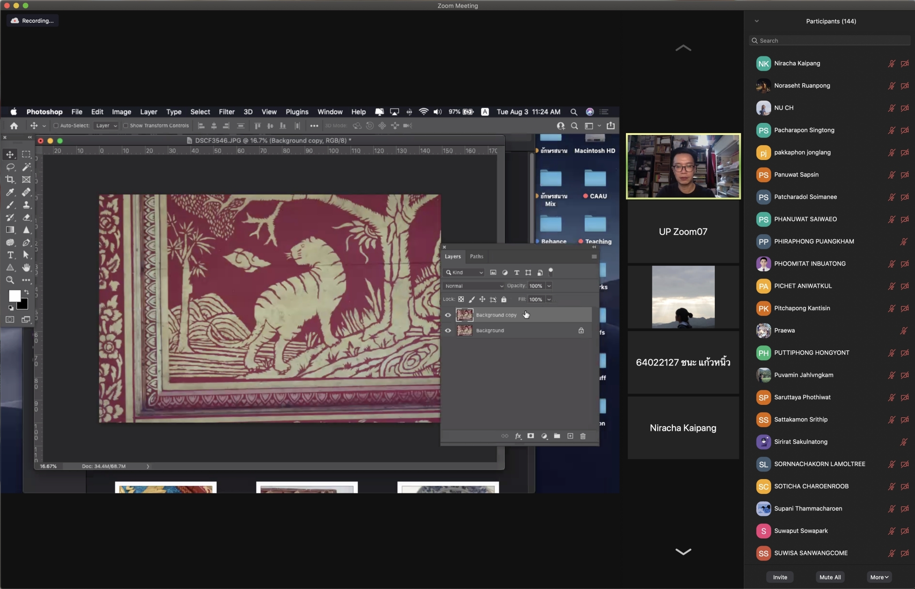Screen dimensions: 915x589
Task: Open the Layer menu in menu bar
Action: click(x=148, y=112)
